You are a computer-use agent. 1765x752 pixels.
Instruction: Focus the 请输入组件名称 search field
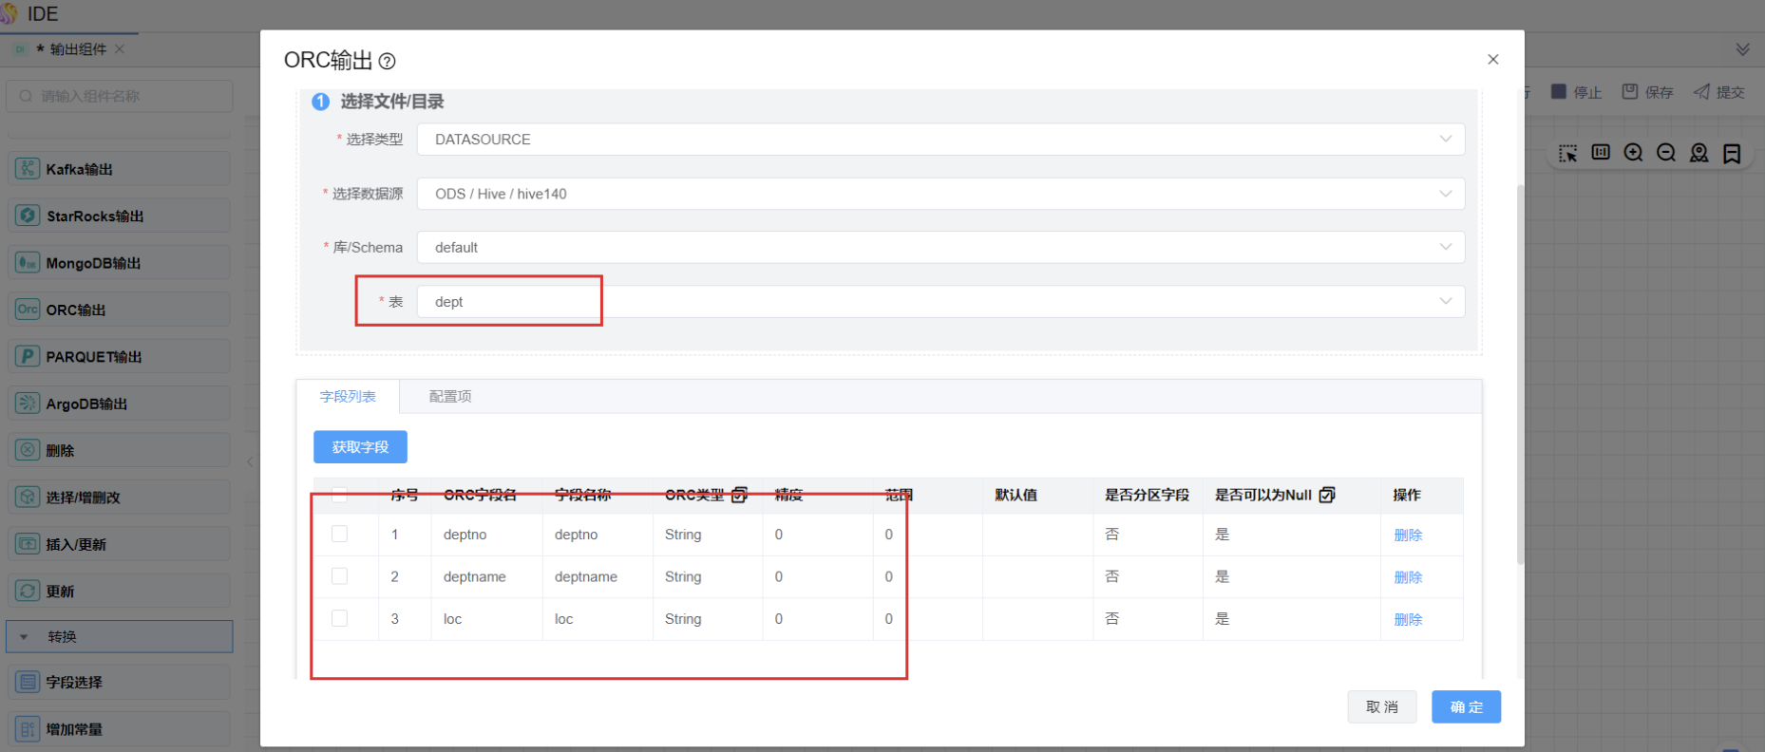point(120,96)
